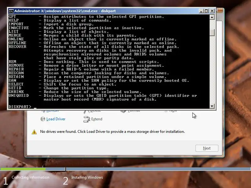
Task: Close the diskpart command window
Action: pos(212,11)
